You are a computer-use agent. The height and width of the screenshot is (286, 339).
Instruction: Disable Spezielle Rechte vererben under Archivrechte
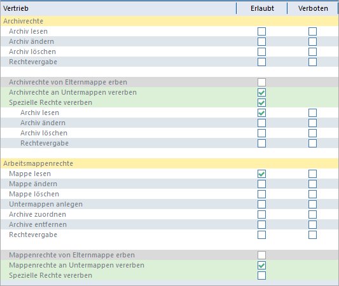coord(261,102)
